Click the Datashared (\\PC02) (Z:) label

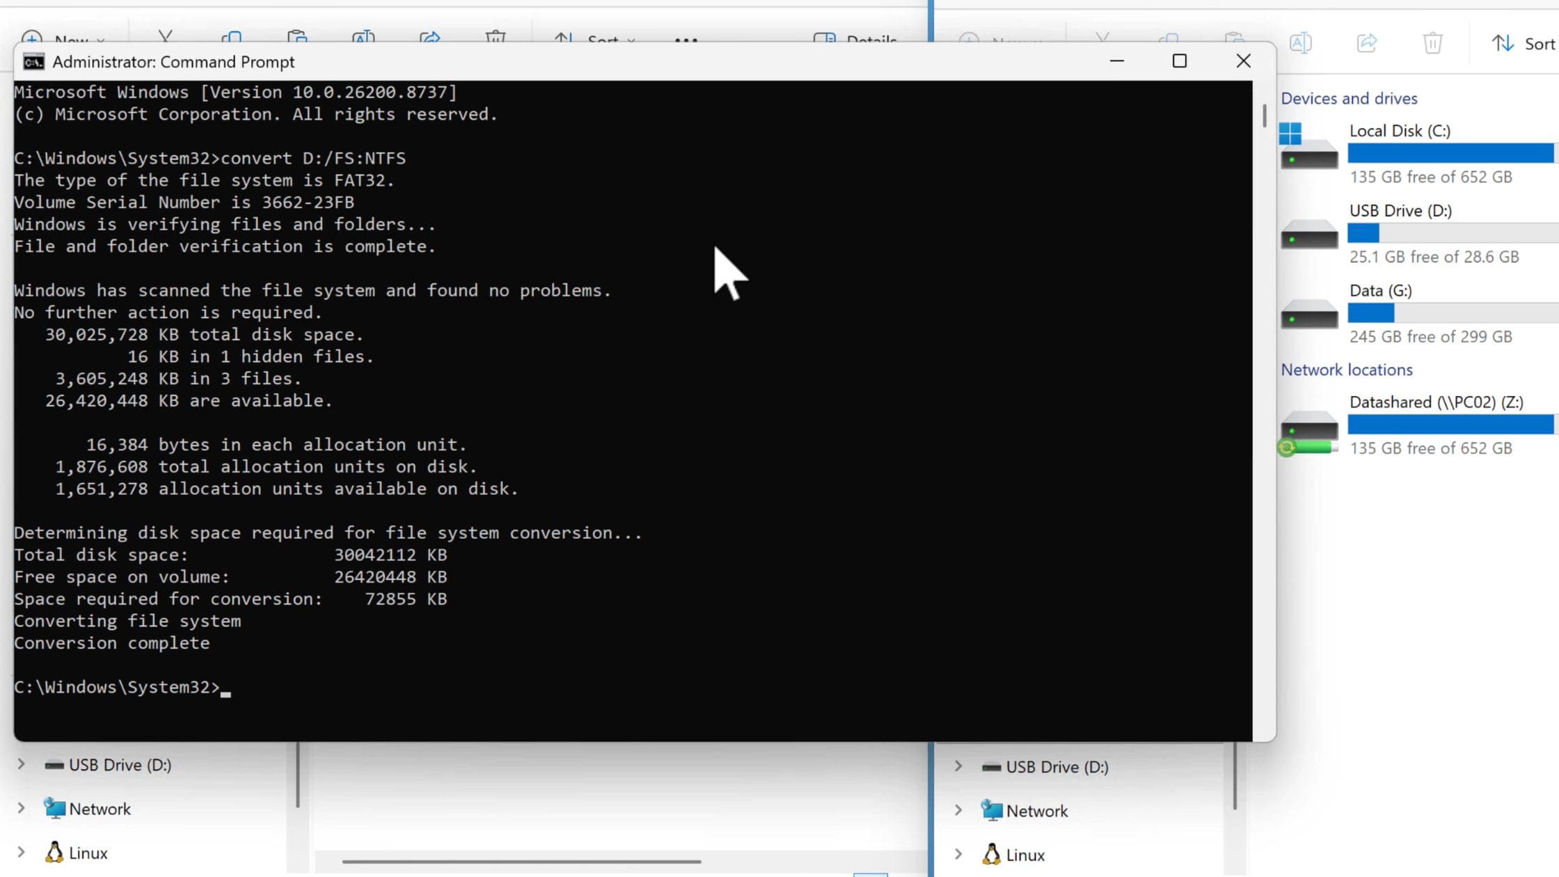(x=1436, y=402)
